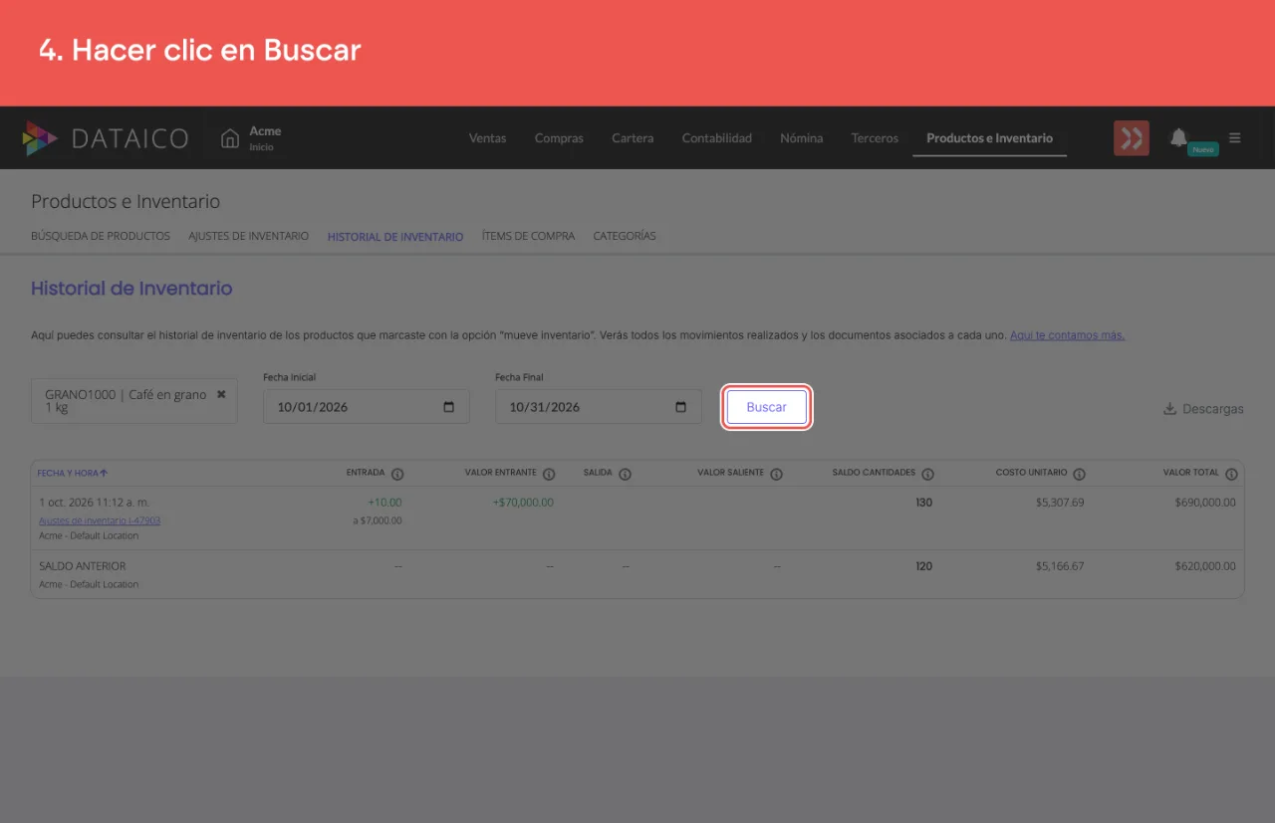Open the Terceros menu
This screenshot has height=823, width=1275.
pyautogui.click(x=875, y=138)
